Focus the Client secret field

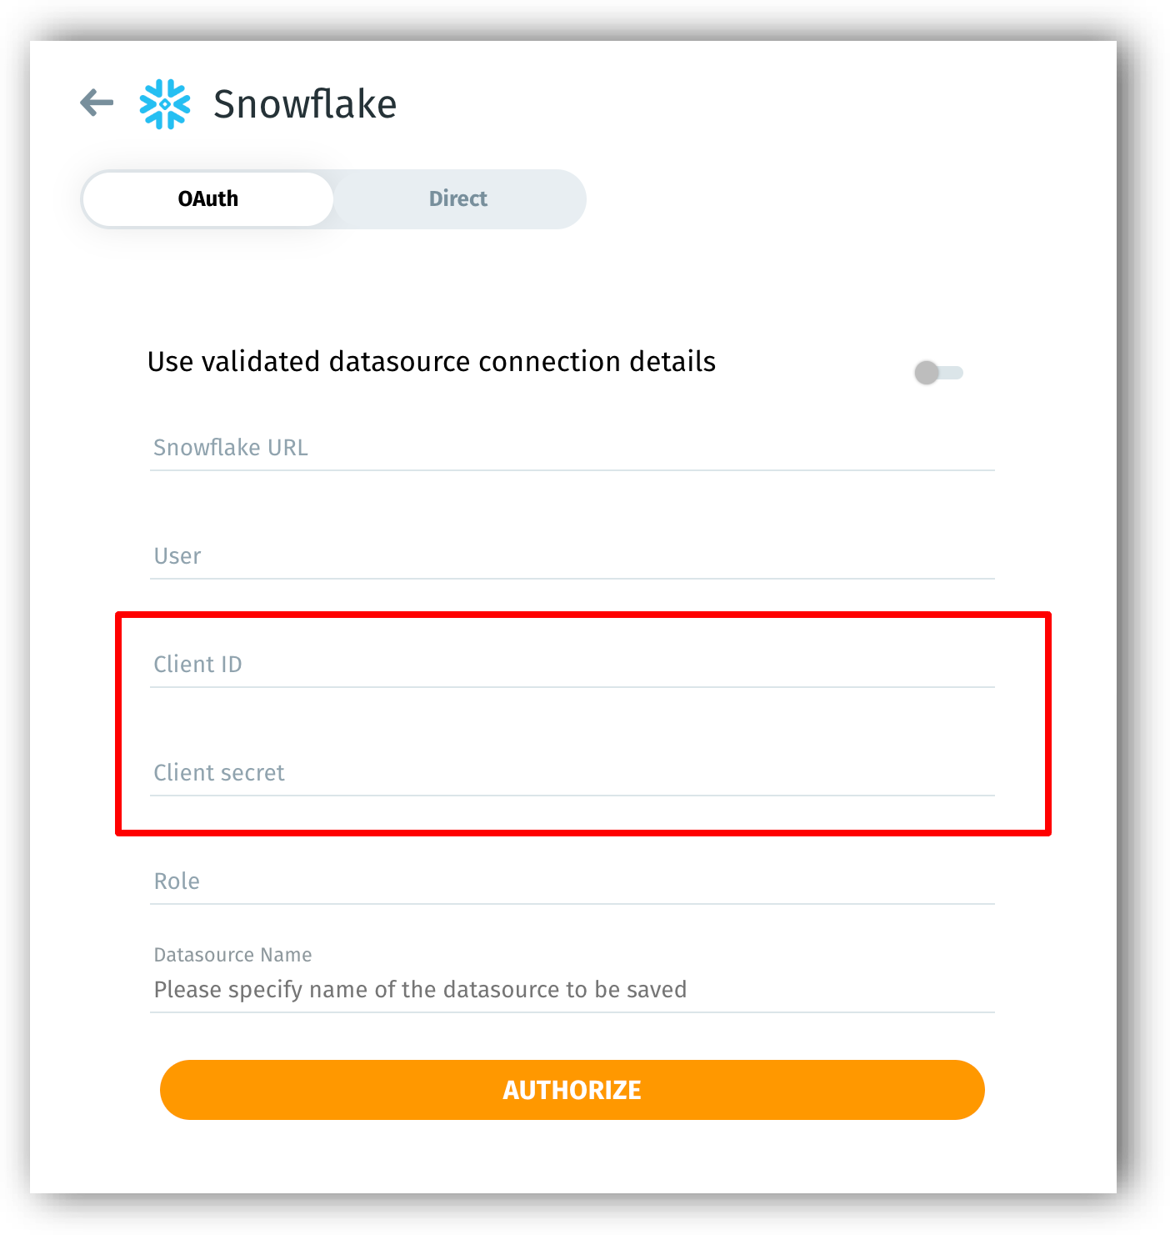(x=572, y=774)
